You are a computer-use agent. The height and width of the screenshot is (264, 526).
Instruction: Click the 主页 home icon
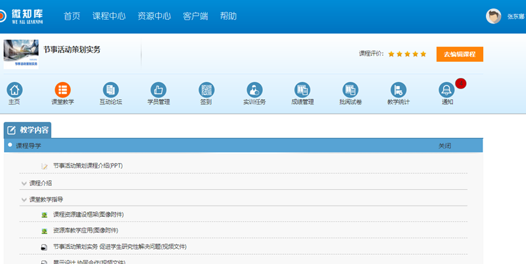pos(14,90)
